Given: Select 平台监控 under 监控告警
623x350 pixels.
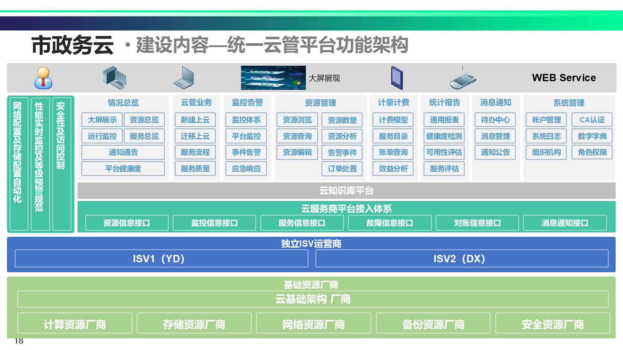Looking at the screenshot, I should coord(246,136).
